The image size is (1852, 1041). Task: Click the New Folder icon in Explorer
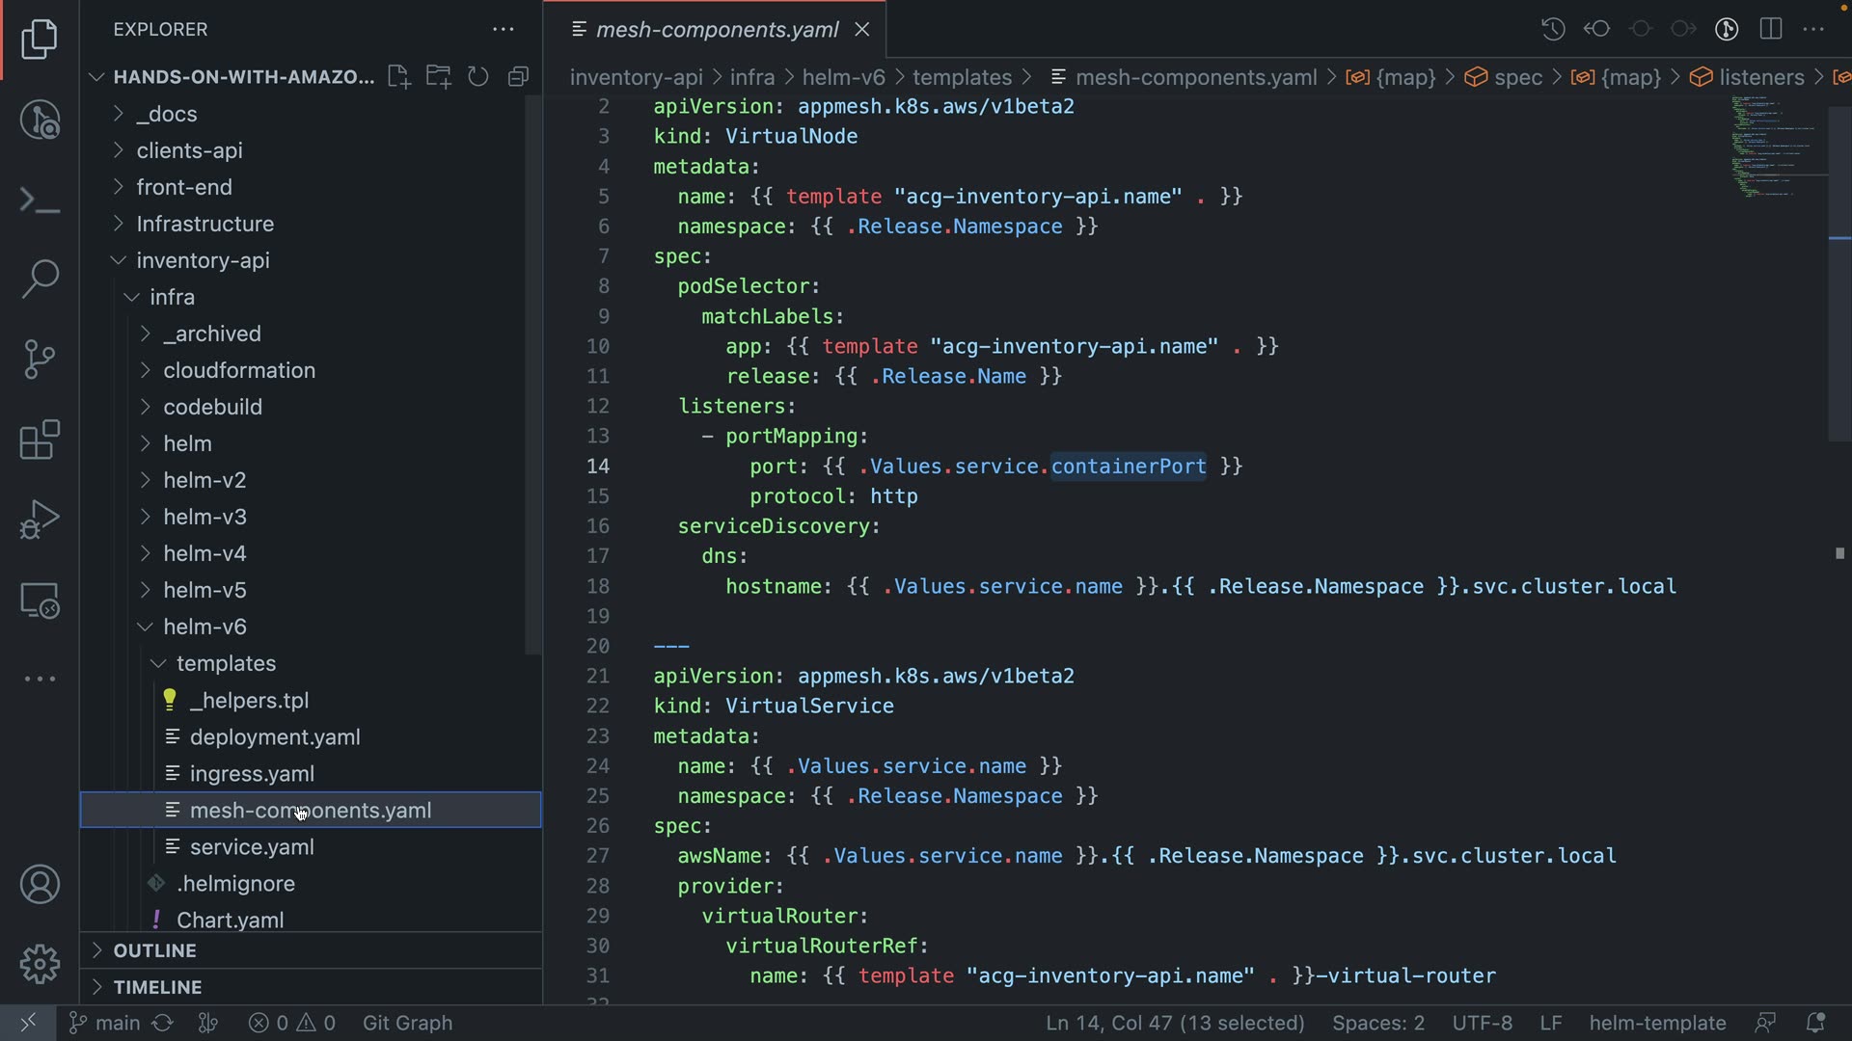(x=439, y=77)
